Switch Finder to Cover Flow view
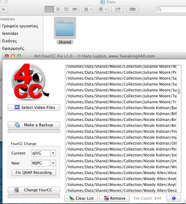 pos(75,10)
